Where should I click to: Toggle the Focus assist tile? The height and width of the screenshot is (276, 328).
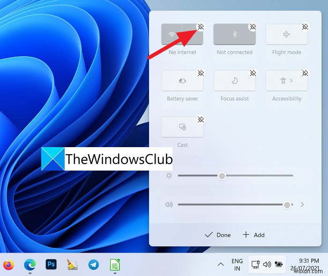coord(234,81)
